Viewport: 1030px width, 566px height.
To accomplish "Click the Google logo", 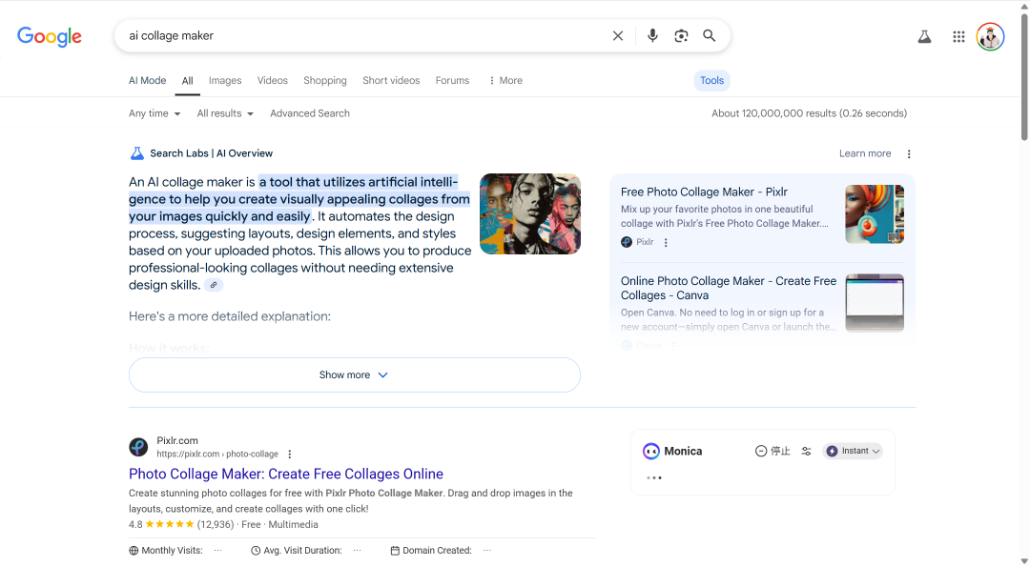I will (x=50, y=37).
